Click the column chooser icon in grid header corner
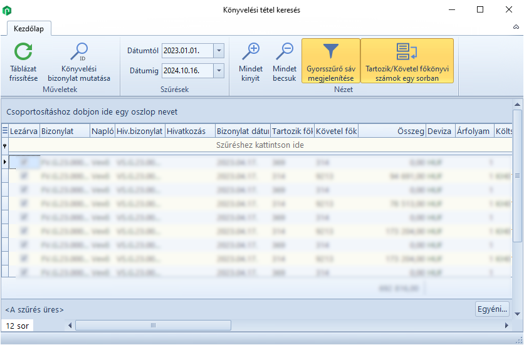The width and height of the screenshot is (524, 345). click(5, 131)
